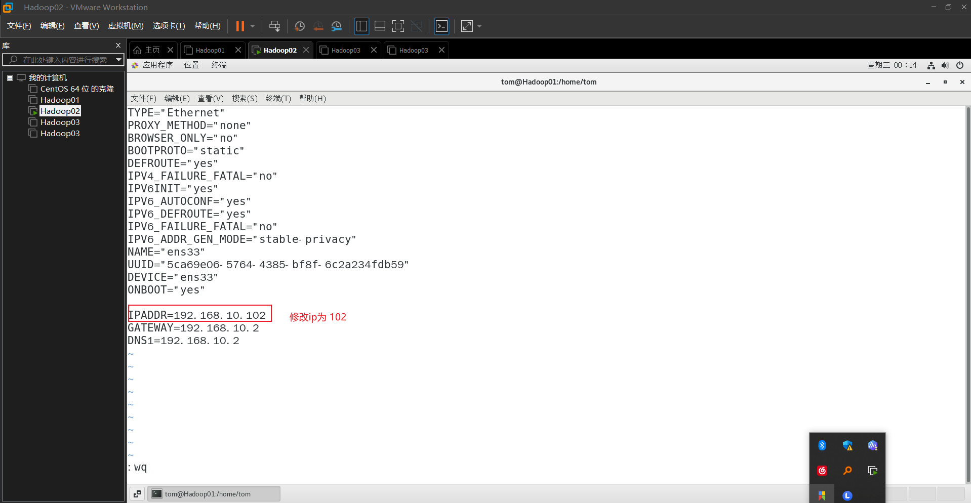Open terminal 终端(T) menu
This screenshot has height=503, width=971.
click(x=278, y=99)
